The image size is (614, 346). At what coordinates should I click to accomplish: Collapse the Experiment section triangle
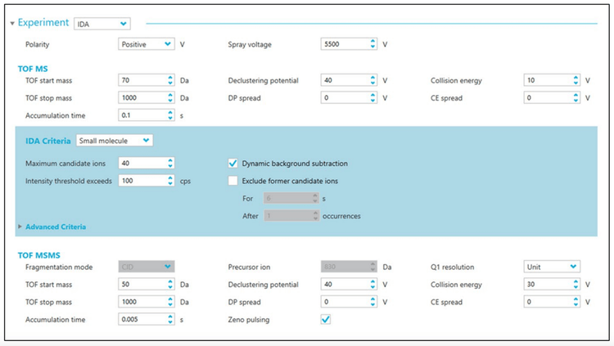[11, 24]
